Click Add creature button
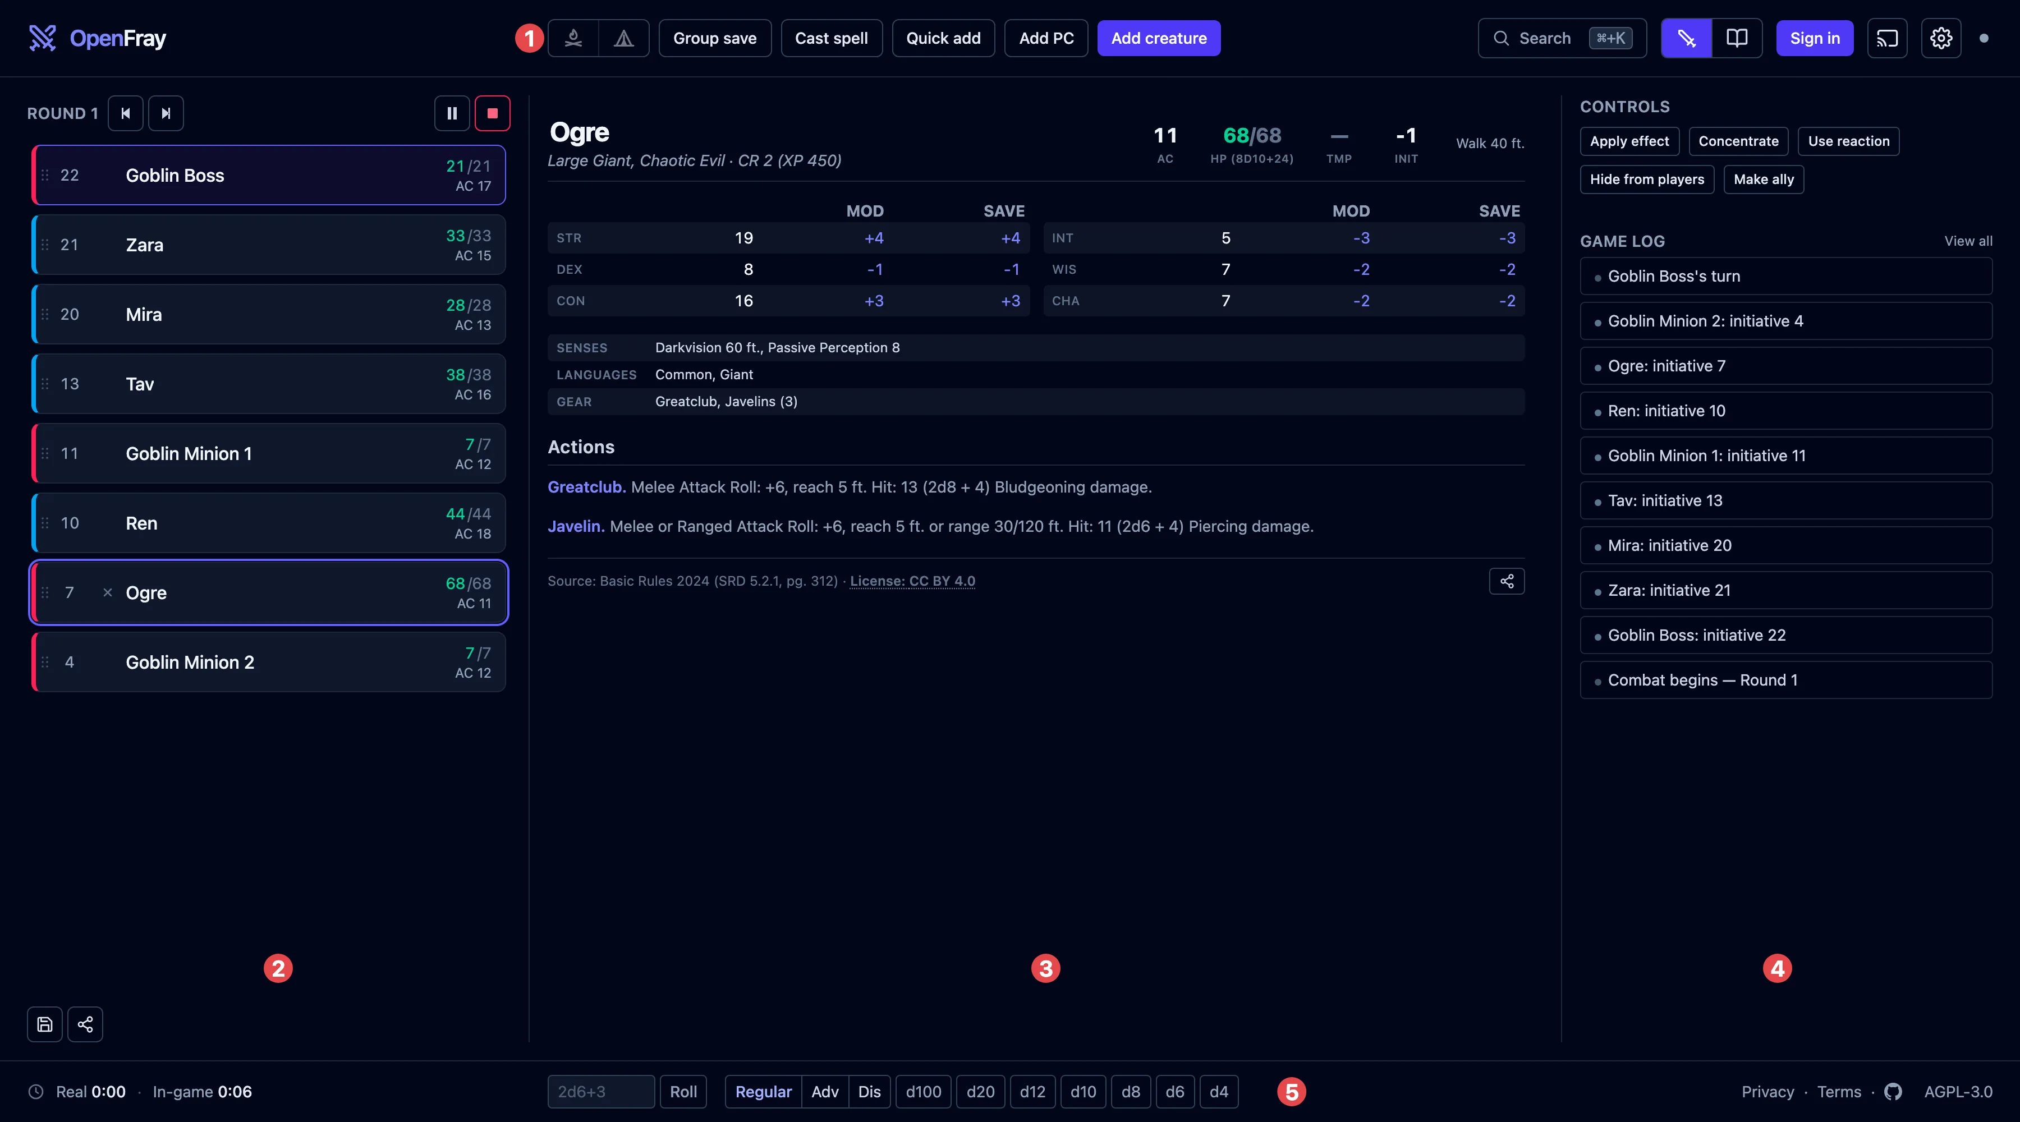Image resolution: width=2020 pixels, height=1122 pixels. (1158, 38)
